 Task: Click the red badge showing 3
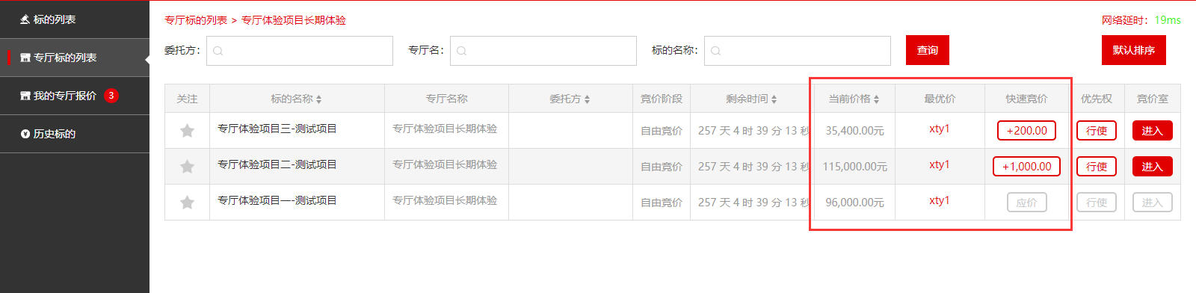click(111, 95)
